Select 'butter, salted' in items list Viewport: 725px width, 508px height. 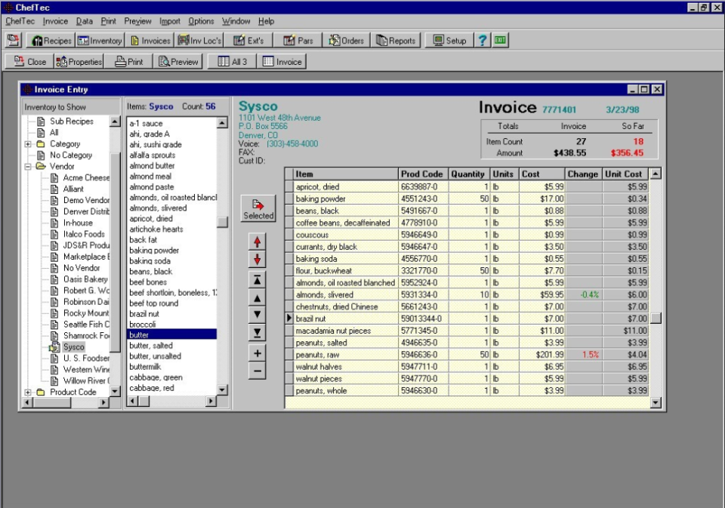pyautogui.click(x=151, y=345)
